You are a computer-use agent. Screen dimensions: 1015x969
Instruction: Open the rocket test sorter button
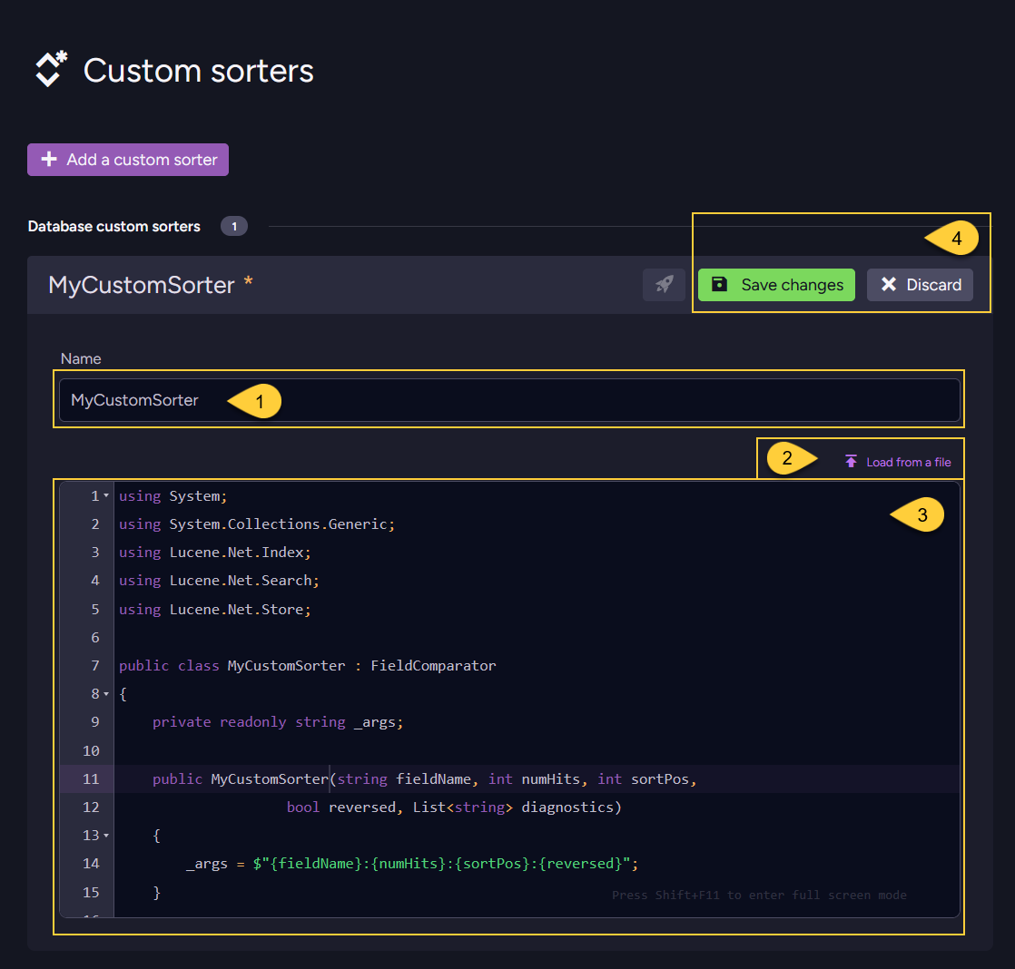click(x=664, y=285)
